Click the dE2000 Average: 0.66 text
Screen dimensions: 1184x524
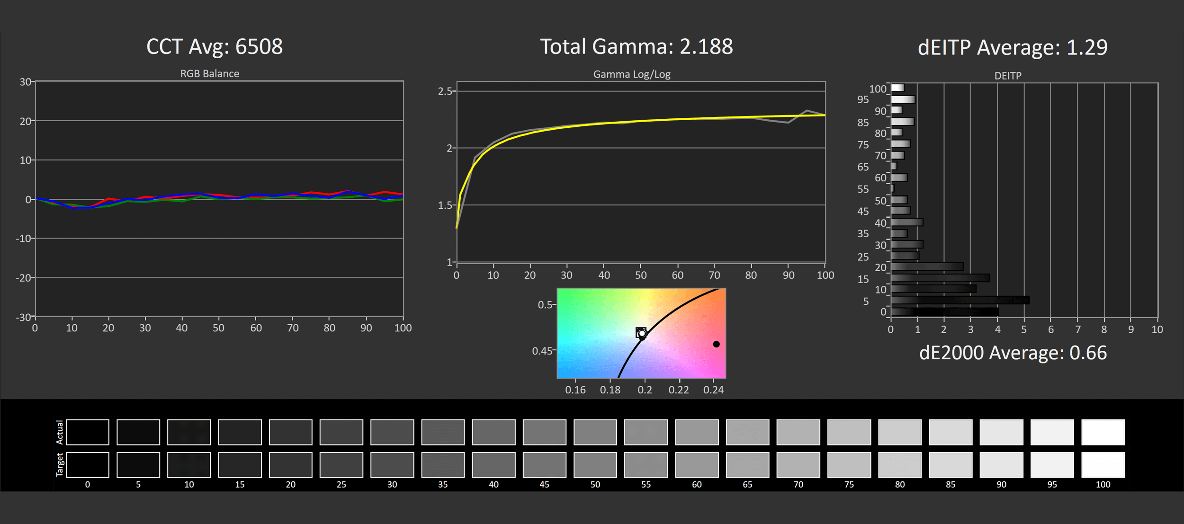click(1013, 353)
